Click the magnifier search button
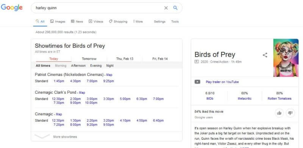The height and width of the screenshot is (148, 303). click(x=175, y=8)
